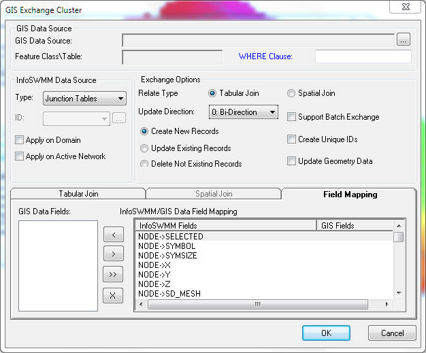Switch to the Field Mapping tab

[x=350, y=194]
